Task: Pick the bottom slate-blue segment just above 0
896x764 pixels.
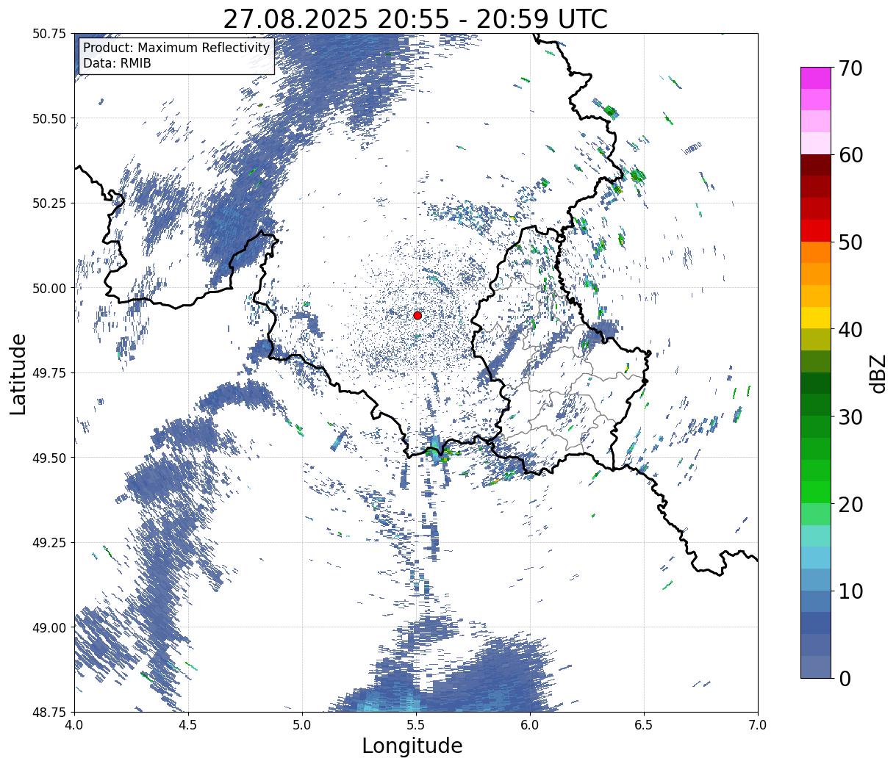Action: pos(815,667)
